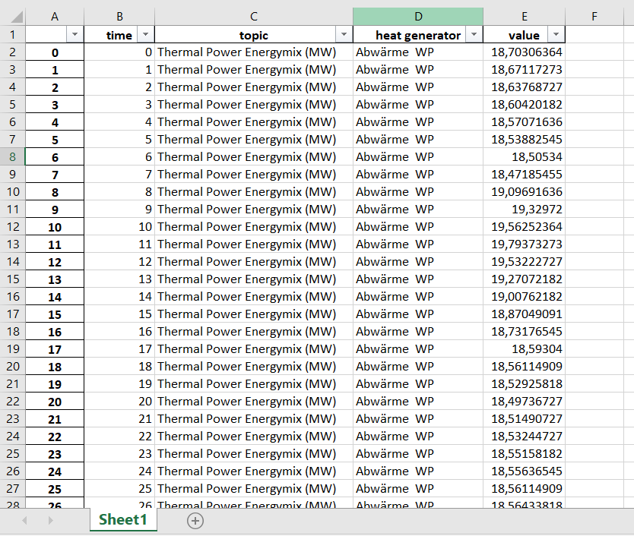Select the topic cell in row 24
The width and height of the screenshot is (634, 536).
click(253, 437)
